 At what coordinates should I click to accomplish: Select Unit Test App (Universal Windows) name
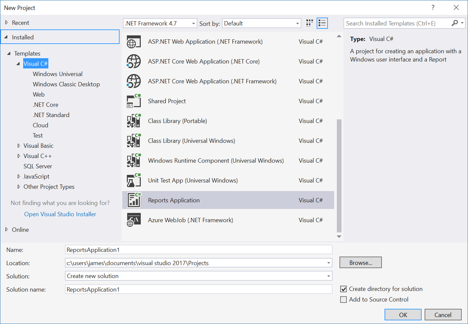tap(193, 181)
